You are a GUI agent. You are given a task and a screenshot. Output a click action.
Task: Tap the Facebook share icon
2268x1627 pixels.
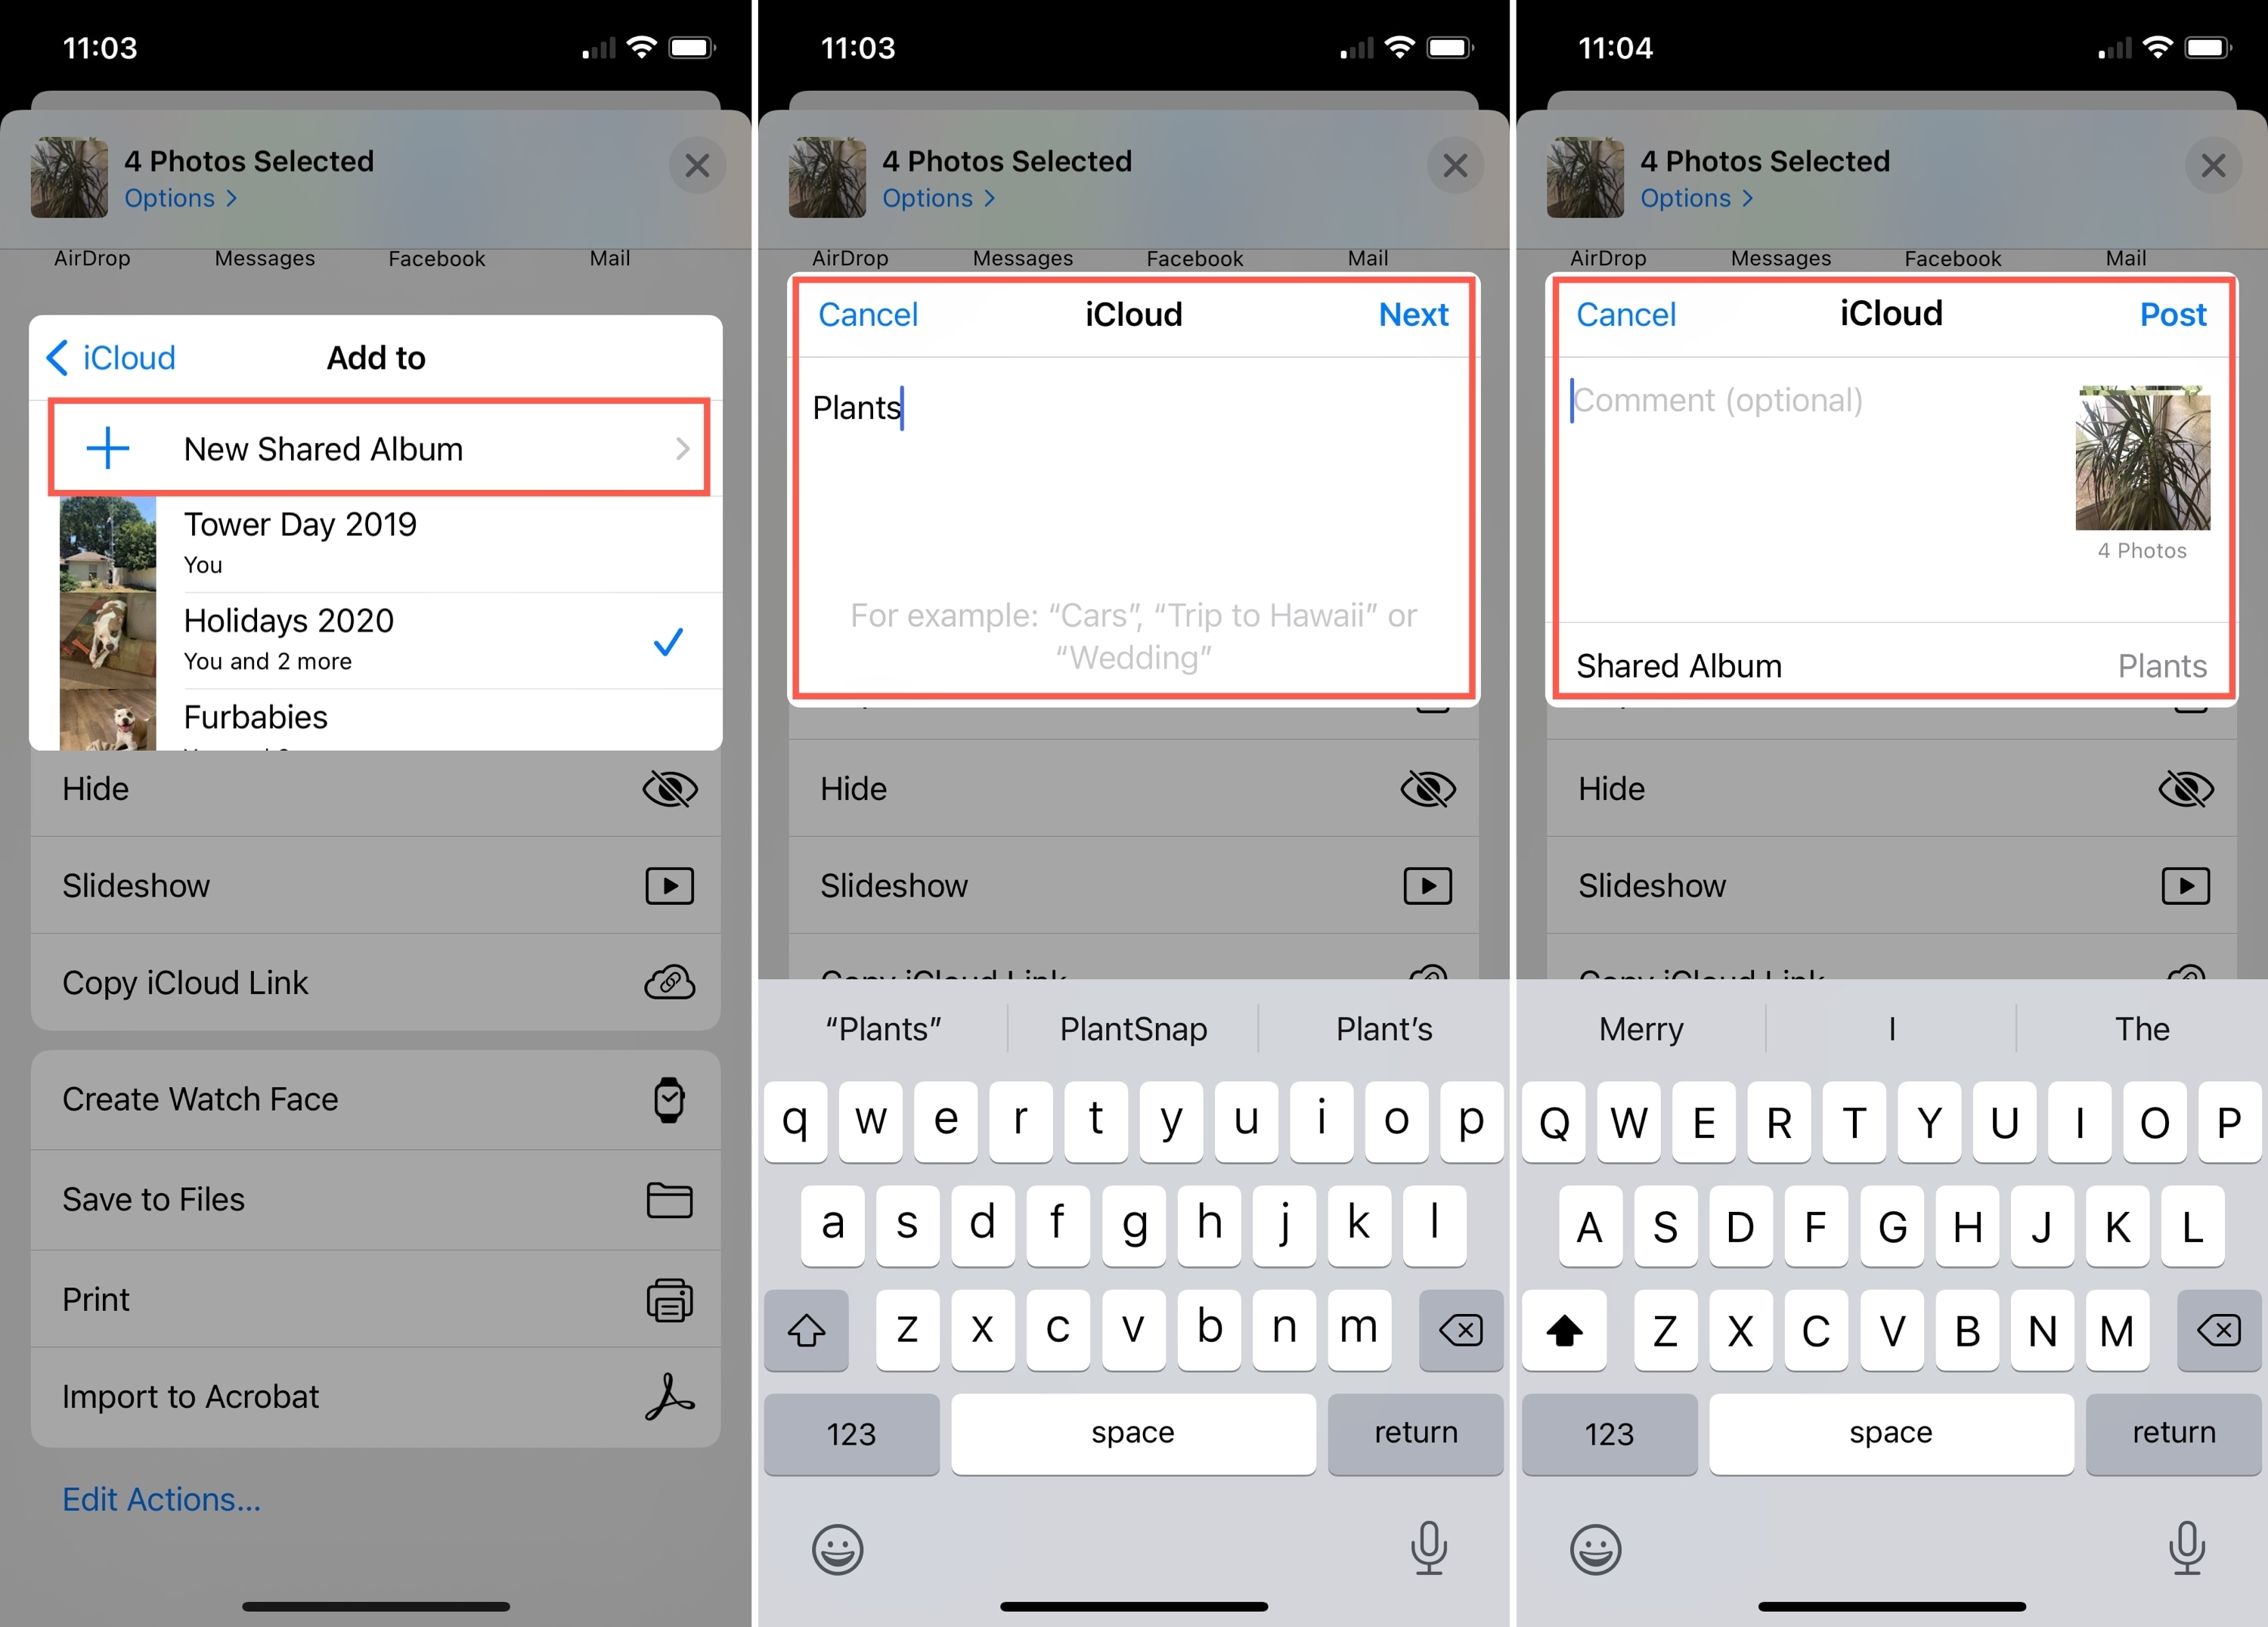click(438, 261)
